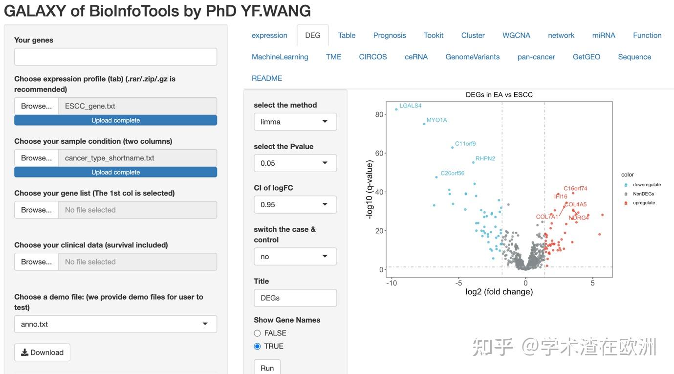674x374 pixels.
Task: Open the CI of logFC dropdown
Action: (x=295, y=204)
